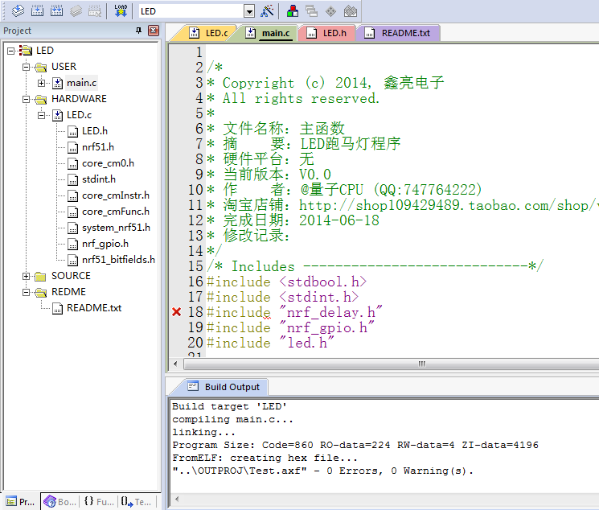The image size is (599, 510).
Task: Click the SOURCE folder icon
Action: 40,276
